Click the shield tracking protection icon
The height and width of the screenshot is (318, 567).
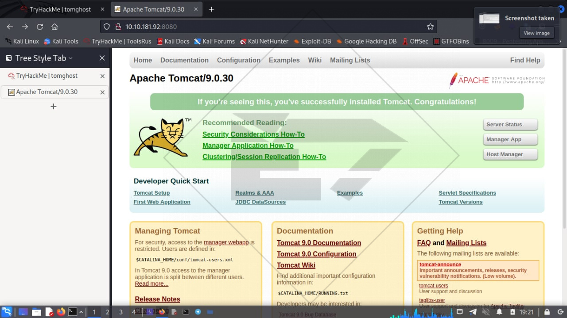pyautogui.click(x=106, y=27)
